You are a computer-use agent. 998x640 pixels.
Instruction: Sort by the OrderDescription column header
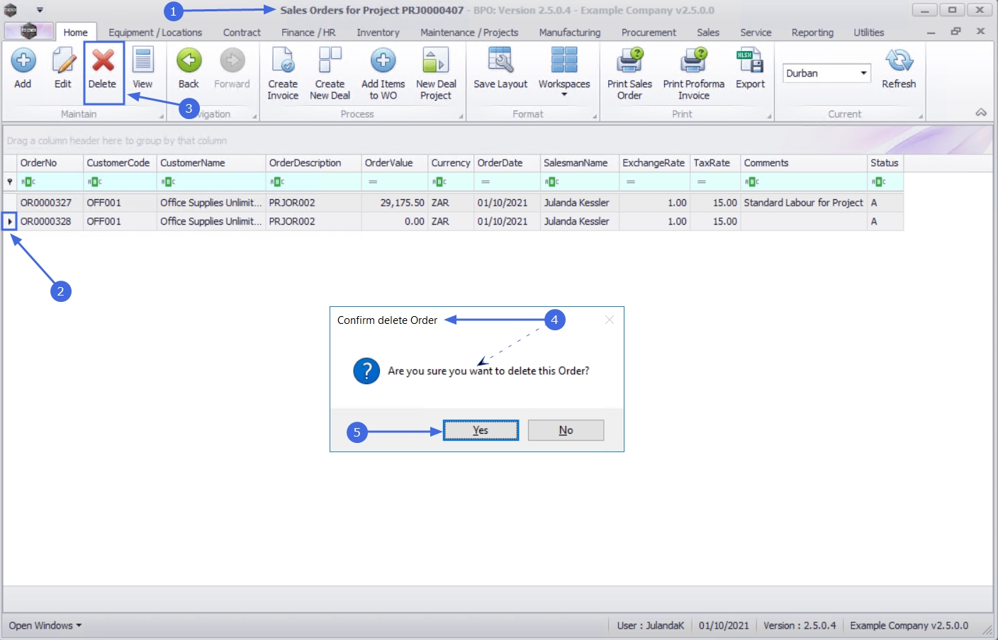(x=313, y=163)
